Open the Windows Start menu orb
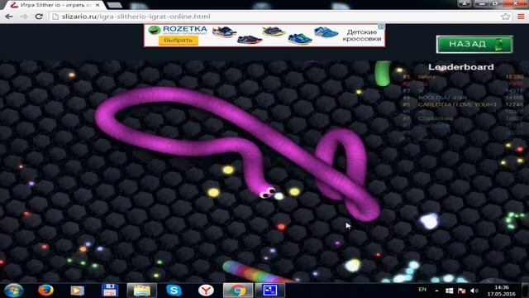 pyautogui.click(x=13, y=291)
